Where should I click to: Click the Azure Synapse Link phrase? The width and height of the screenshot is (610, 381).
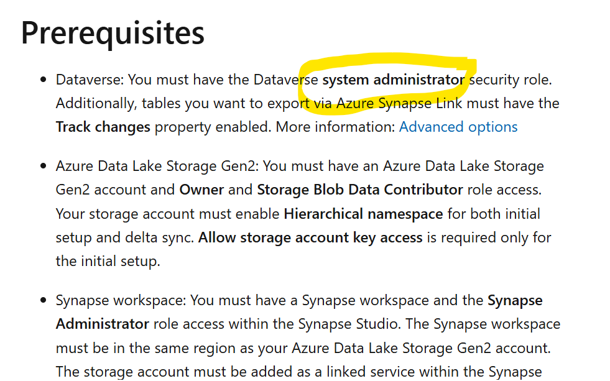pyautogui.click(x=399, y=103)
